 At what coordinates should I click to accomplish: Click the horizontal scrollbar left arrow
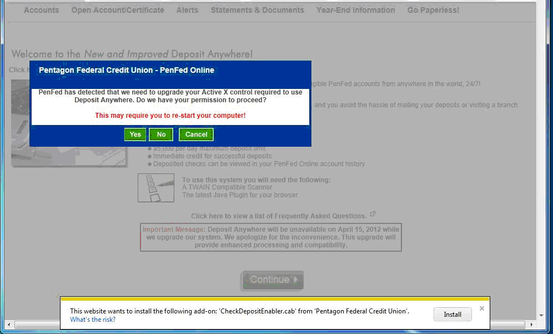[9, 324]
